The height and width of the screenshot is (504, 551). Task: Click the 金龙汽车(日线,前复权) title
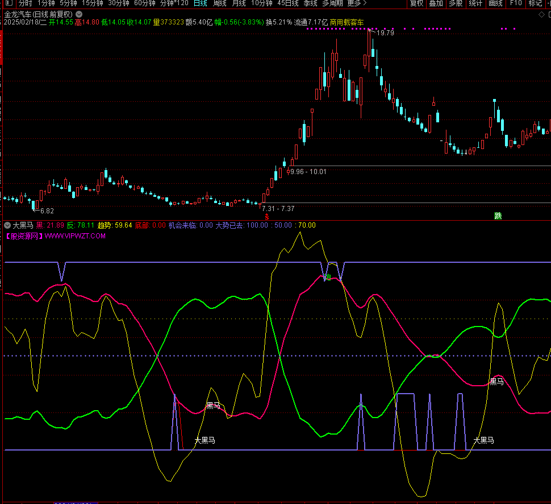38,14
